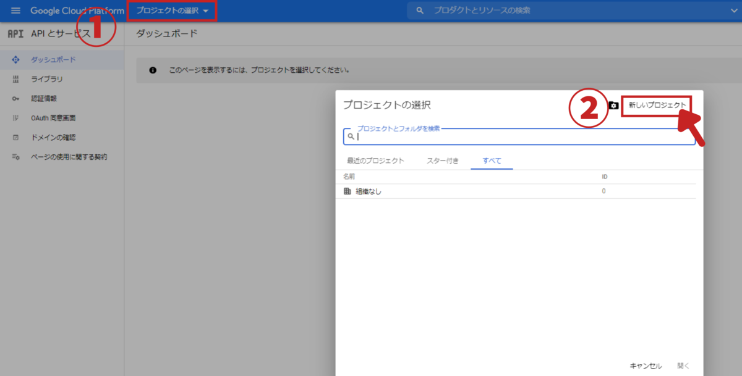Click the magnifier icon in top search bar

[x=420, y=10]
